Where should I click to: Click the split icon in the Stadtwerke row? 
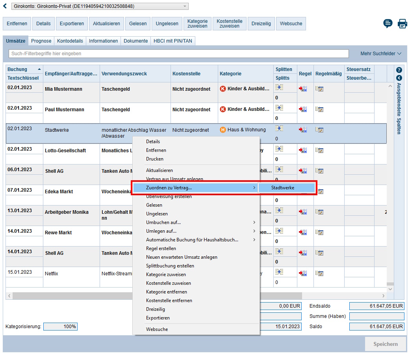279,128
